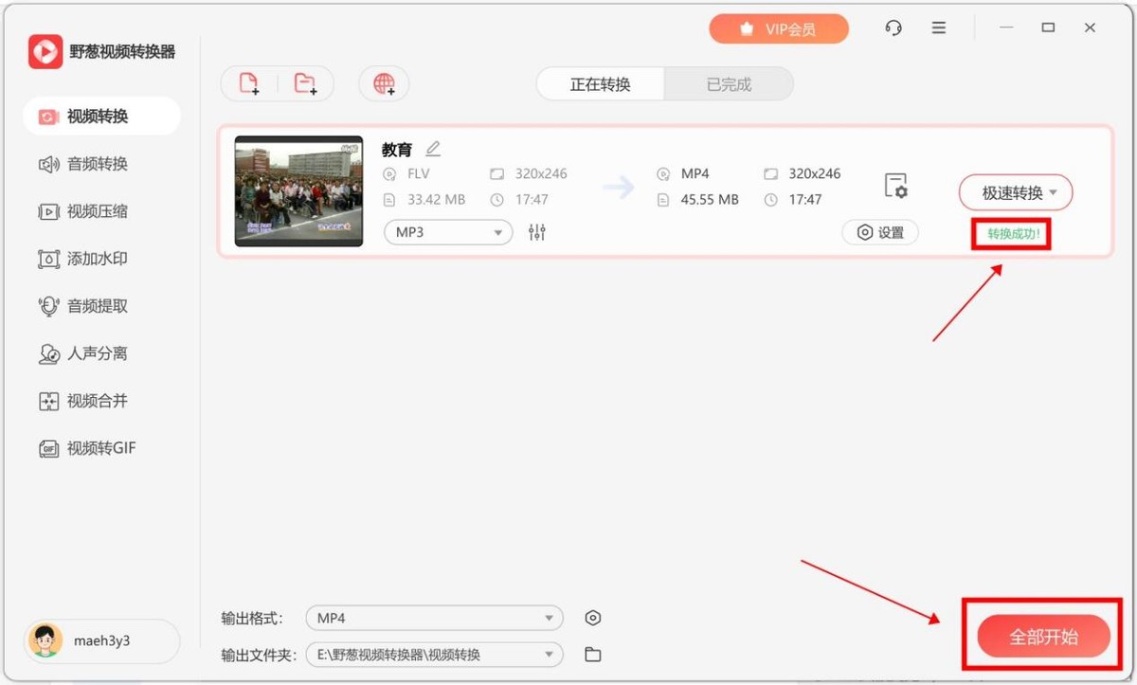Image resolution: width=1137 pixels, height=685 pixels.
Task: Open the customer service headset icon
Action: (893, 28)
